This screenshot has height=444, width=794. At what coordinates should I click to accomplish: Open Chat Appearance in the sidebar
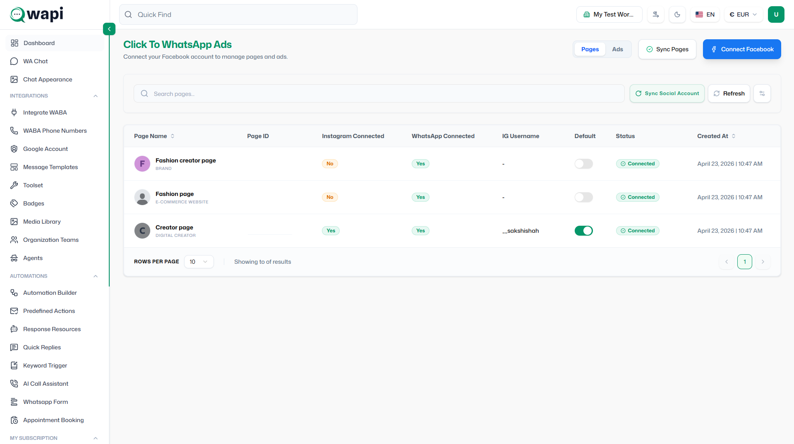(x=55, y=79)
